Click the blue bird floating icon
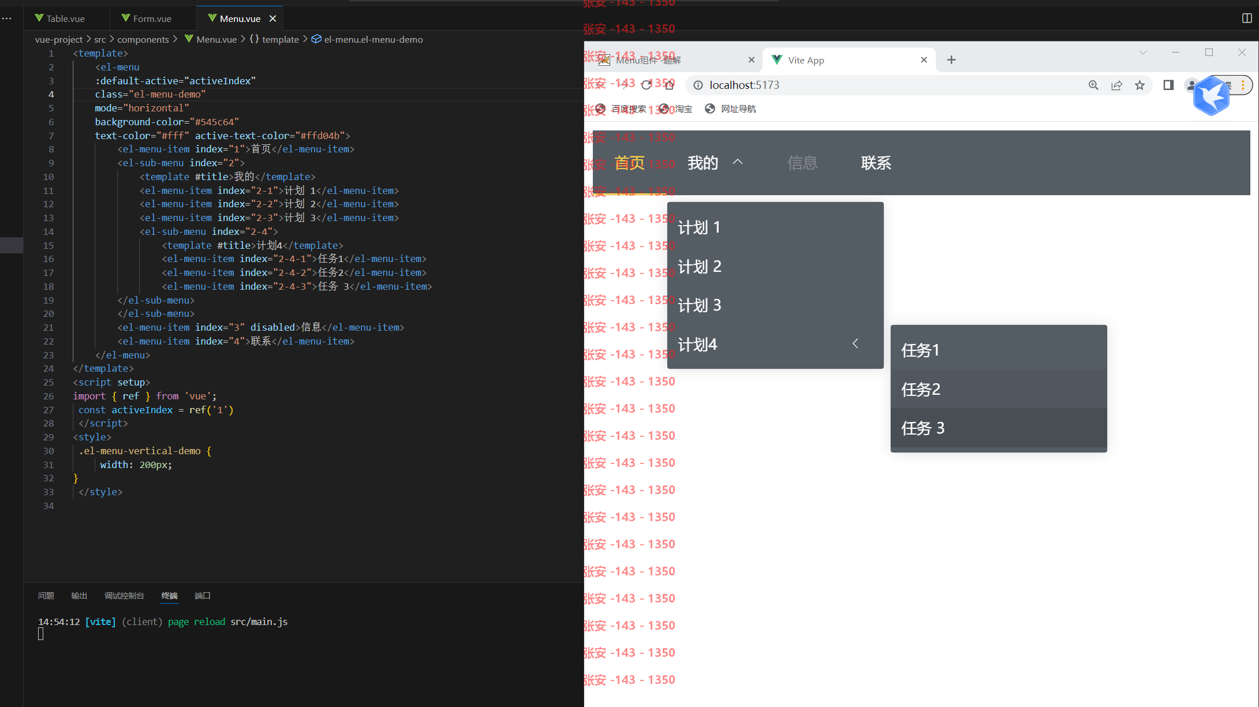 click(x=1211, y=96)
